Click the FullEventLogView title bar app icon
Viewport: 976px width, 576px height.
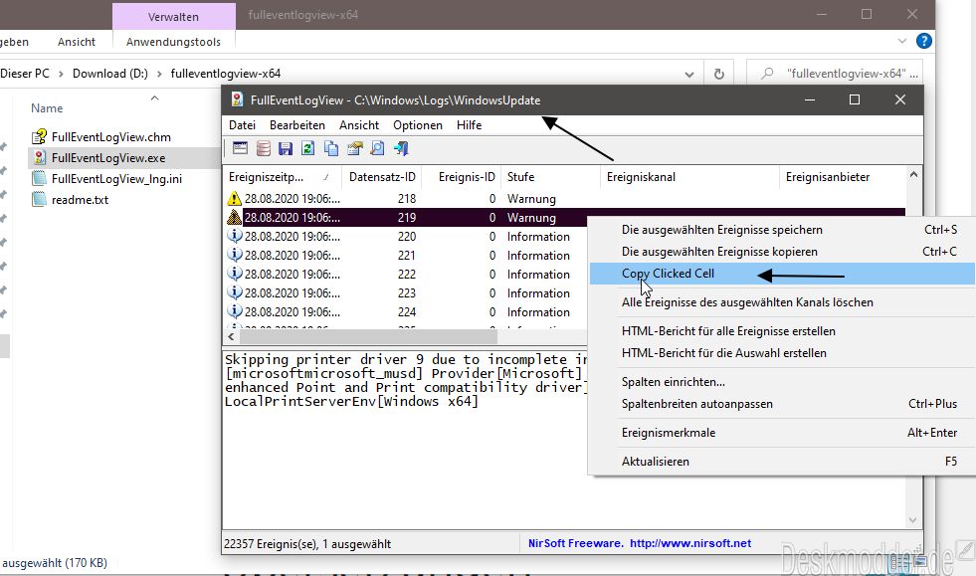[x=237, y=99]
